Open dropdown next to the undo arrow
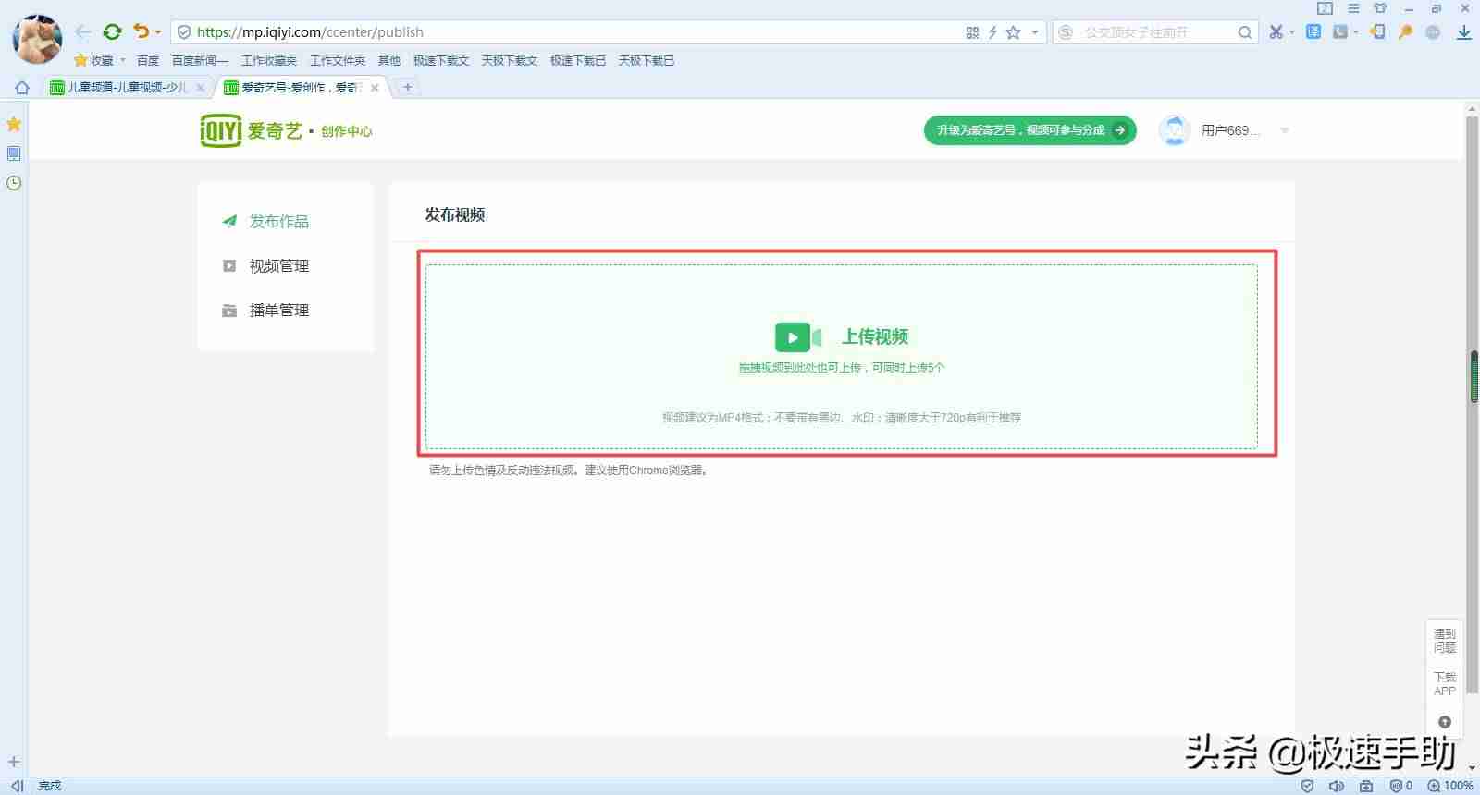1480x795 pixels. click(x=158, y=32)
